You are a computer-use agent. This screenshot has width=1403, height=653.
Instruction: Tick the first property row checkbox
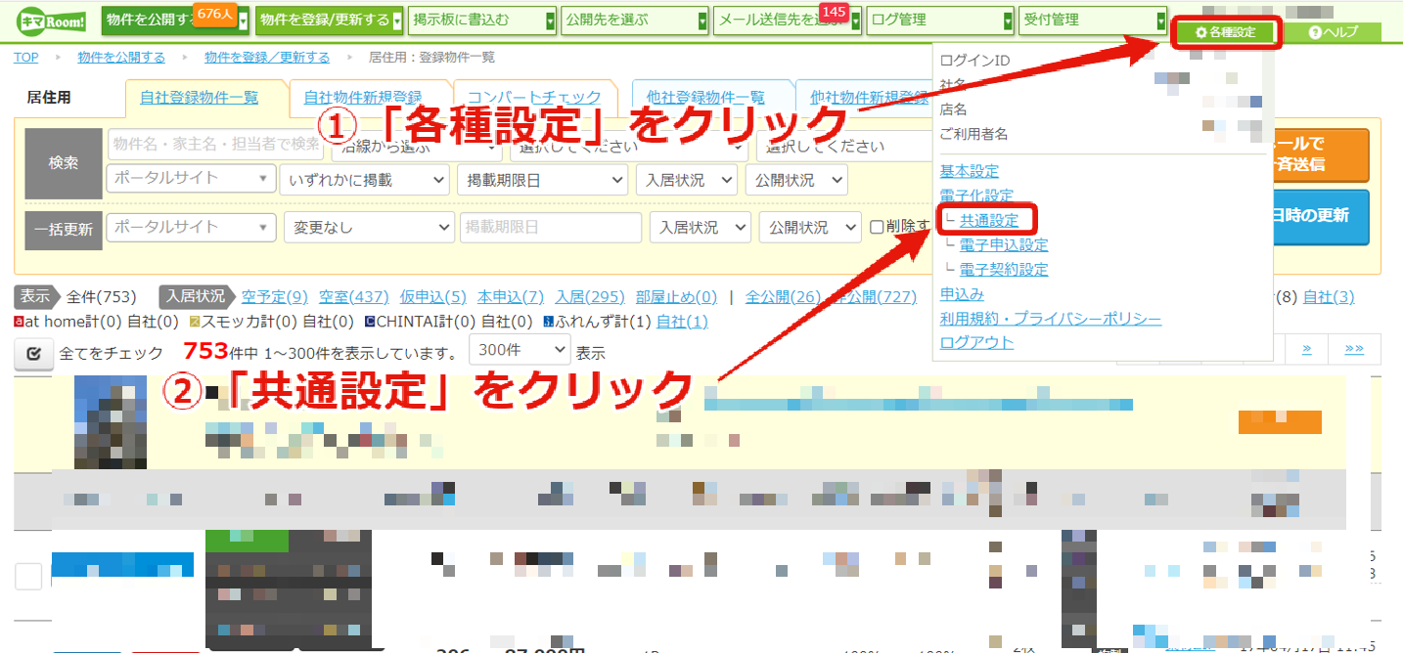click(28, 577)
